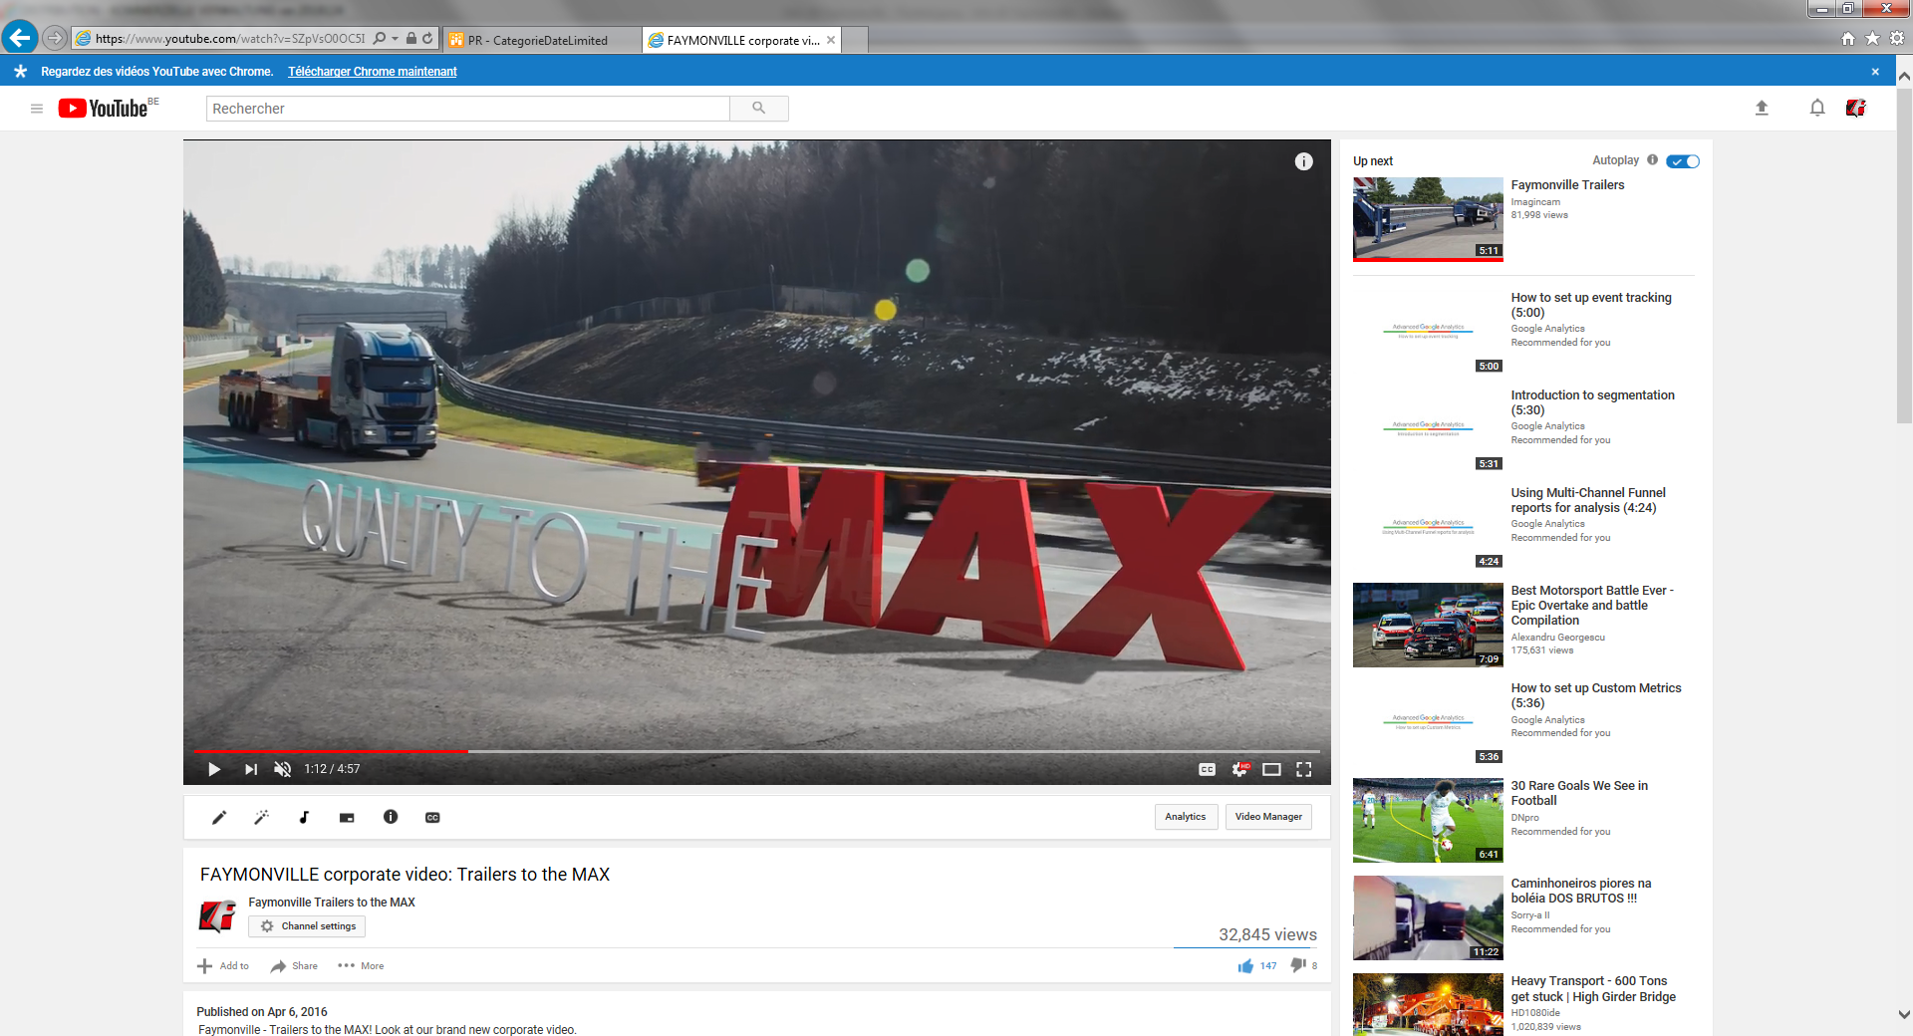The image size is (1913, 1036).
Task: Toggle closed captions in player
Action: click(1207, 769)
